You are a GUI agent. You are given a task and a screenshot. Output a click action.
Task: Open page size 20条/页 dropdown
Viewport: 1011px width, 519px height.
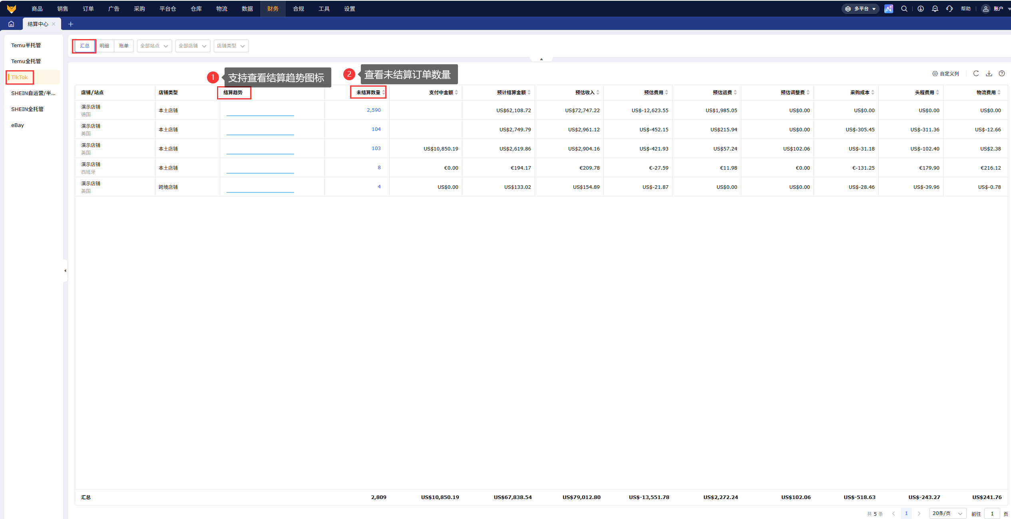(947, 513)
